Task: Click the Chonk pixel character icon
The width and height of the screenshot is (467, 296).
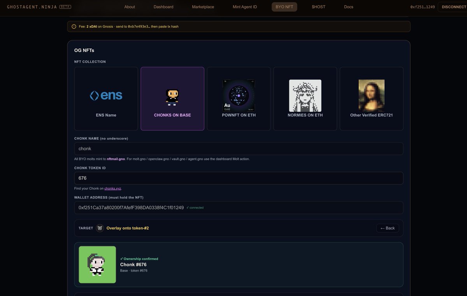Action: 172,97
